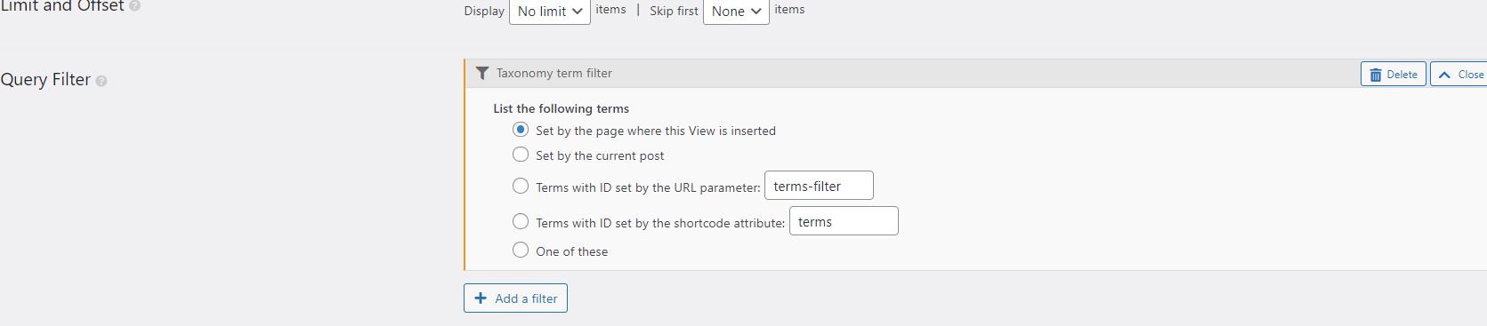Delete the Taxonomy term filter
1487x326 pixels.
pos(1394,74)
